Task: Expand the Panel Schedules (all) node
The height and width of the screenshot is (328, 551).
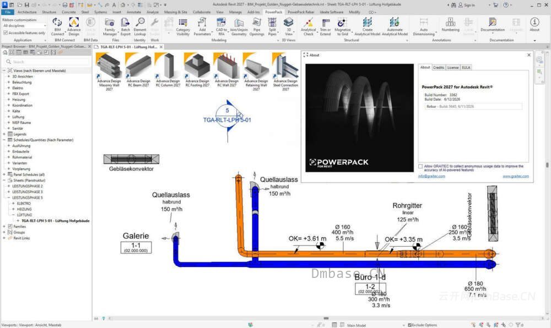Action: pyautogui.click(x=4, y=174)
